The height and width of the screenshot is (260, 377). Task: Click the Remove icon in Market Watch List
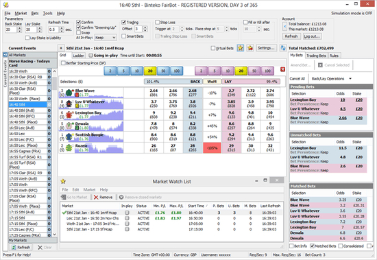(x=96, y=197)
